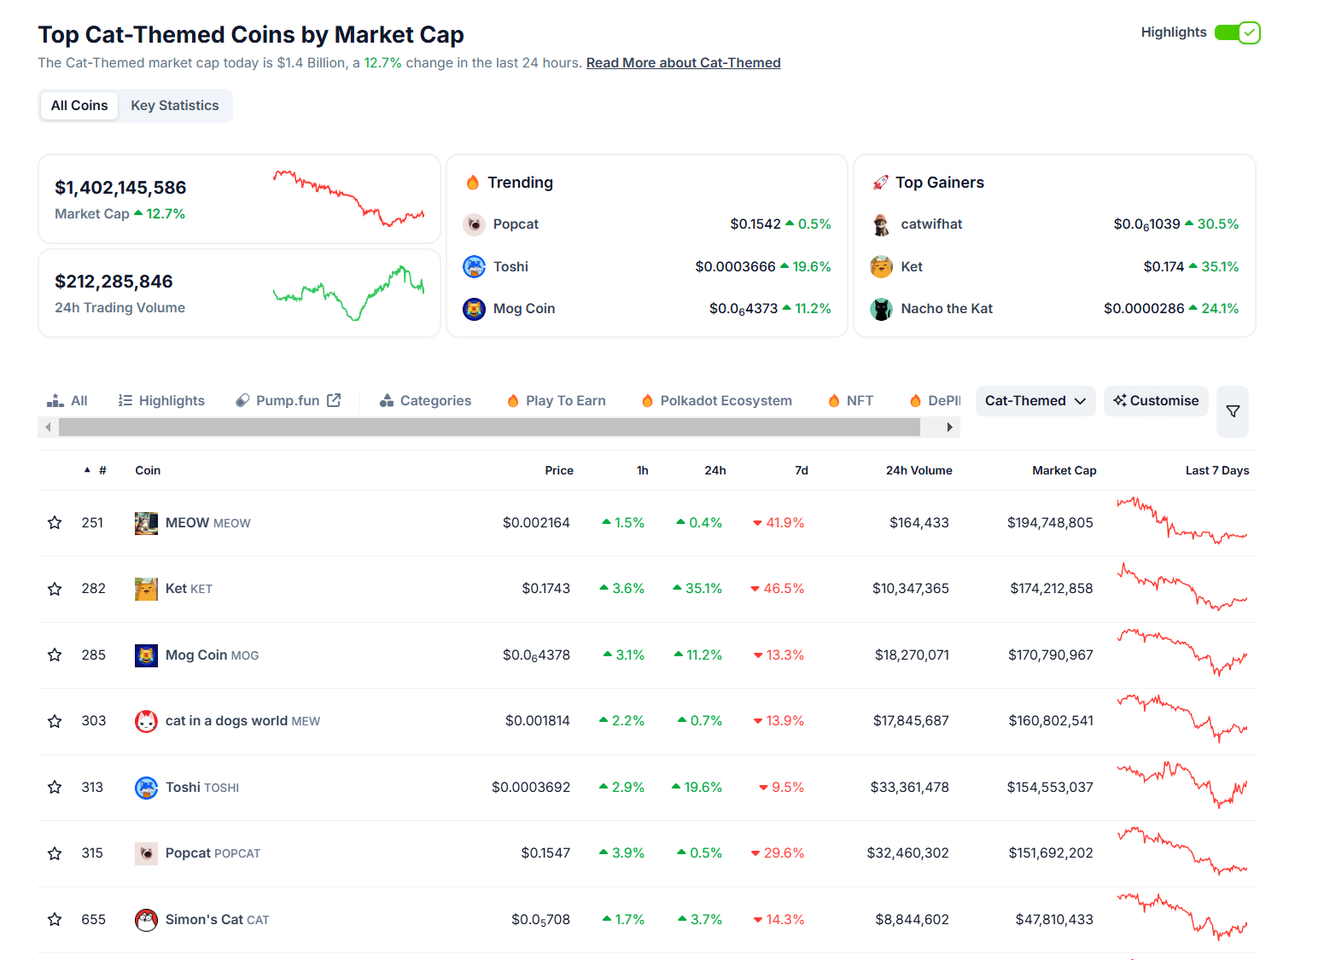
Task: Open MEOW 7-day sparkline chart
Action: click(x=1182, y=521)
